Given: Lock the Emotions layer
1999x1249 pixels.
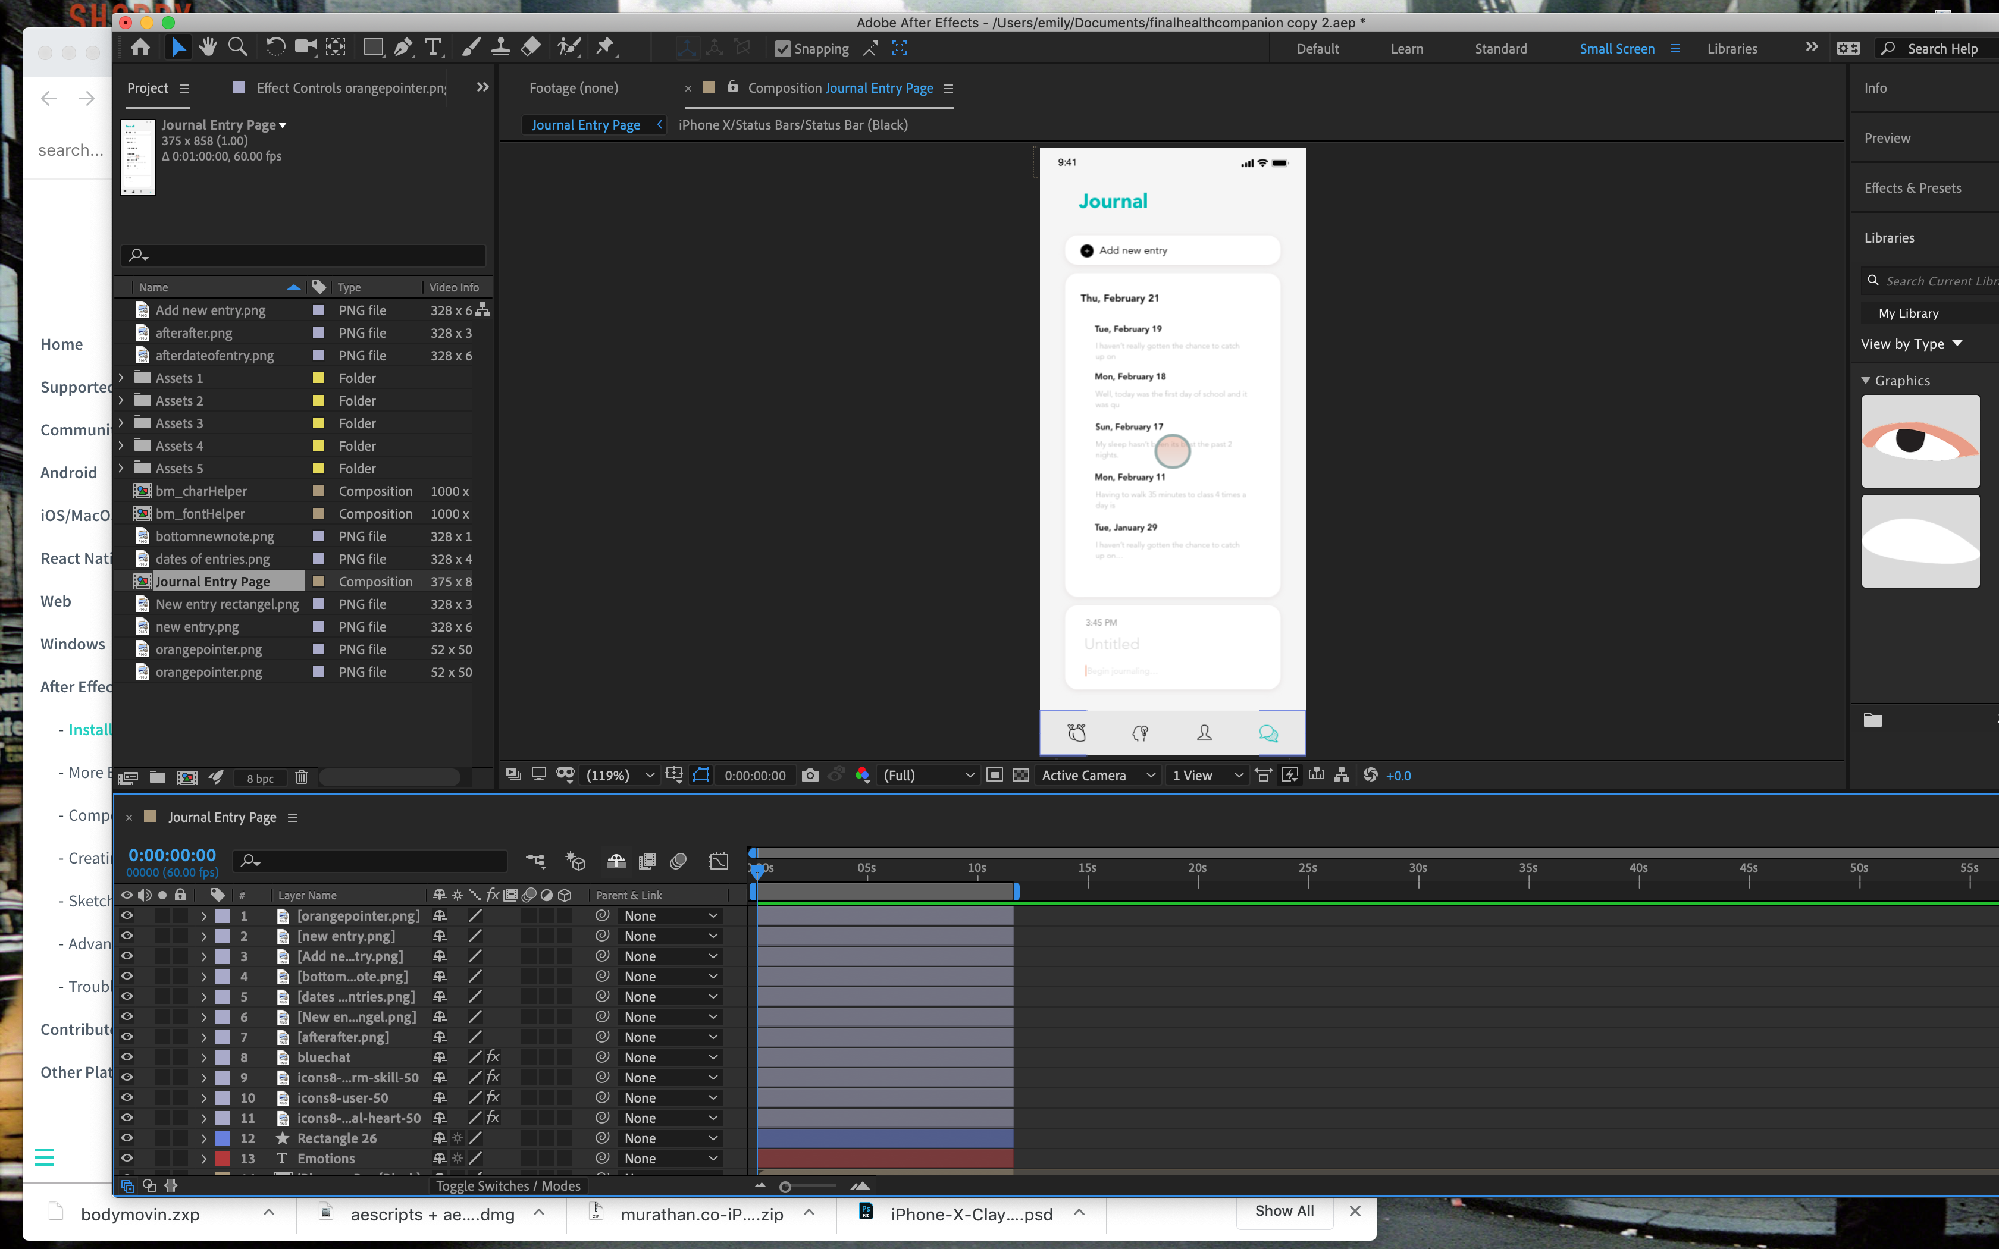Looking at the screenshot, I should (x=181, y=1158).
